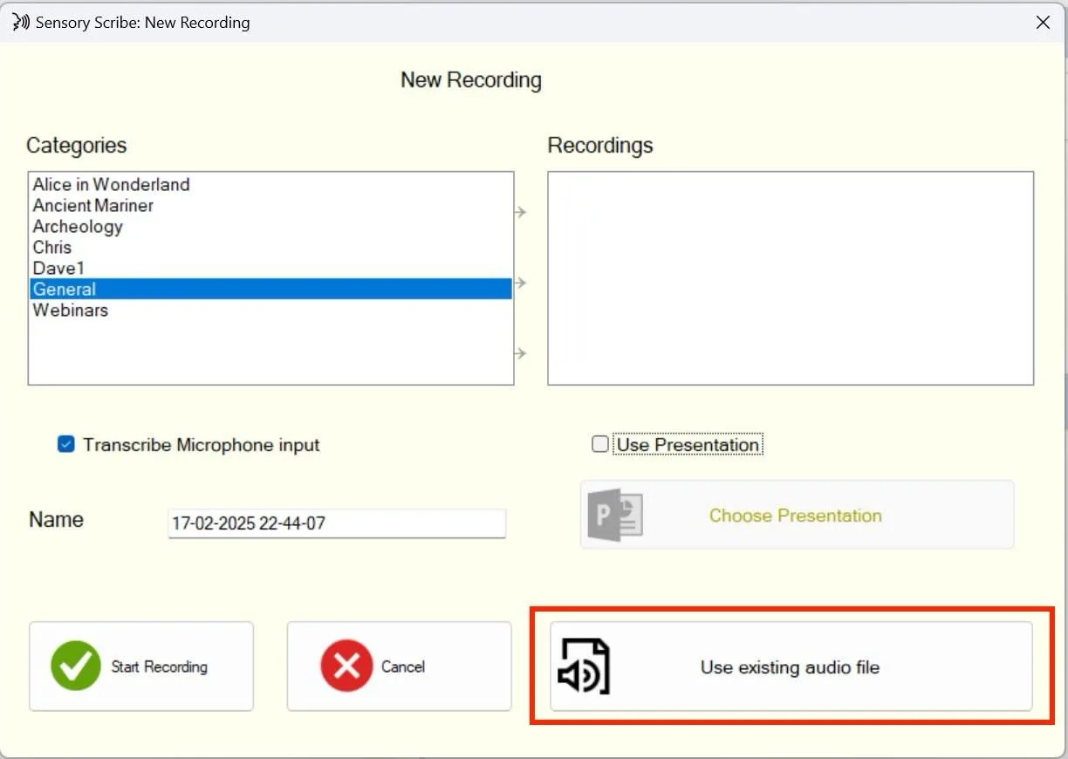The height and width of the screenshot is (759, 1068).
Task: Click Use existing audio file
Action: pos(790,667)
